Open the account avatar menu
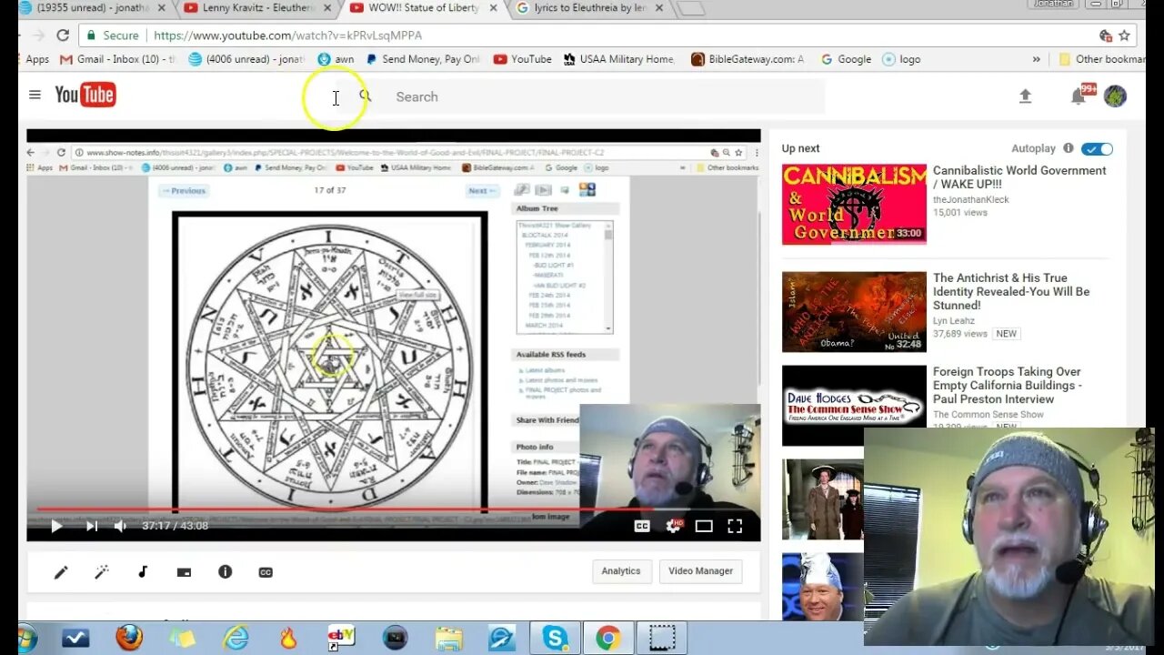This screenshot has height=655, width=1164. click(1115, 96)
